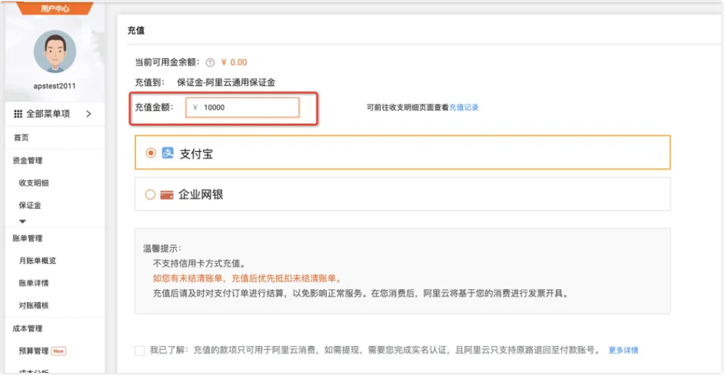
Task: Click the bank card icon beside 企业网银
Action: (x=167, y=195)
